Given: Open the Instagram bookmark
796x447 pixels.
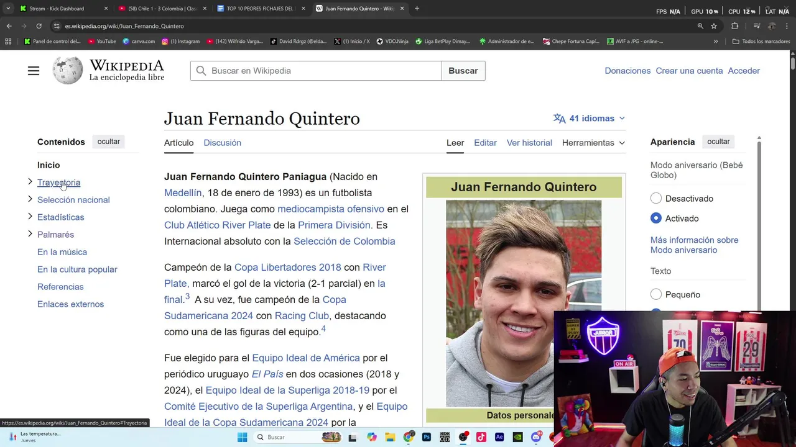Looking at the screenshot, I should pos(180,42).
